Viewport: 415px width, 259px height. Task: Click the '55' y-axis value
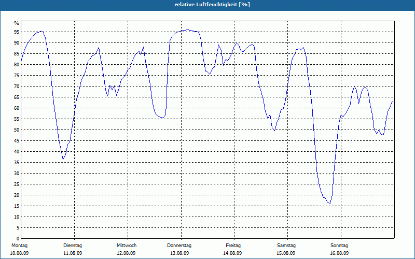(x=17, y=119)
